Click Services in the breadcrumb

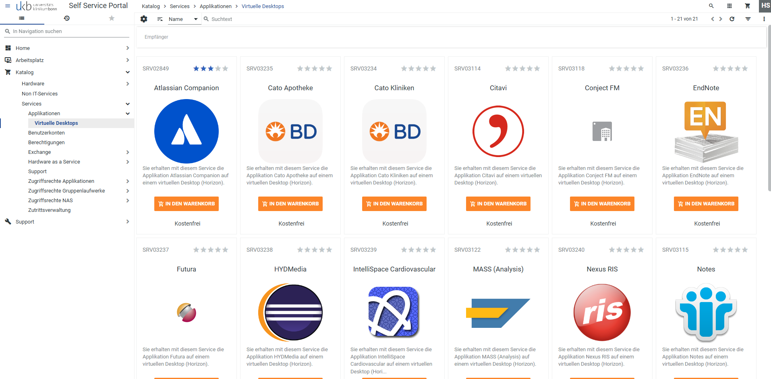click(x=180, y=6)
